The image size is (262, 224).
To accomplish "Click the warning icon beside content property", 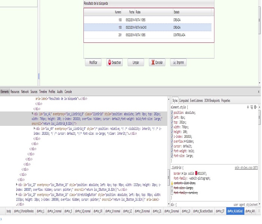I will pyautogui.click(x=172, y=184).
